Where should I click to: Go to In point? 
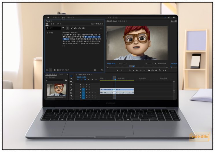[130, 70]
